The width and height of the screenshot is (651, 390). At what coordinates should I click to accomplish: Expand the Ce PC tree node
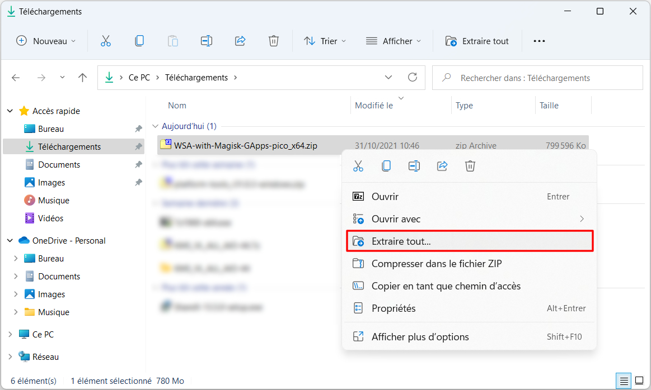[x=10, y=335]
